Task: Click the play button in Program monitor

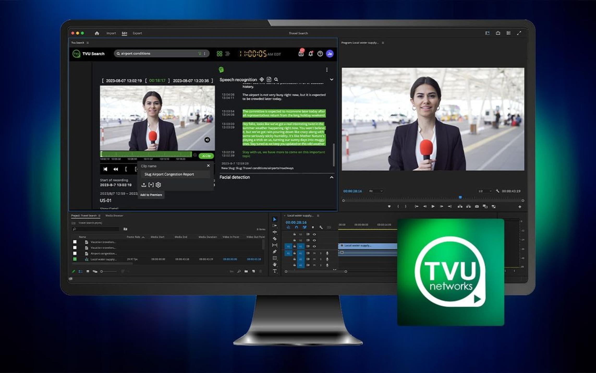Action: coord(433,206)
